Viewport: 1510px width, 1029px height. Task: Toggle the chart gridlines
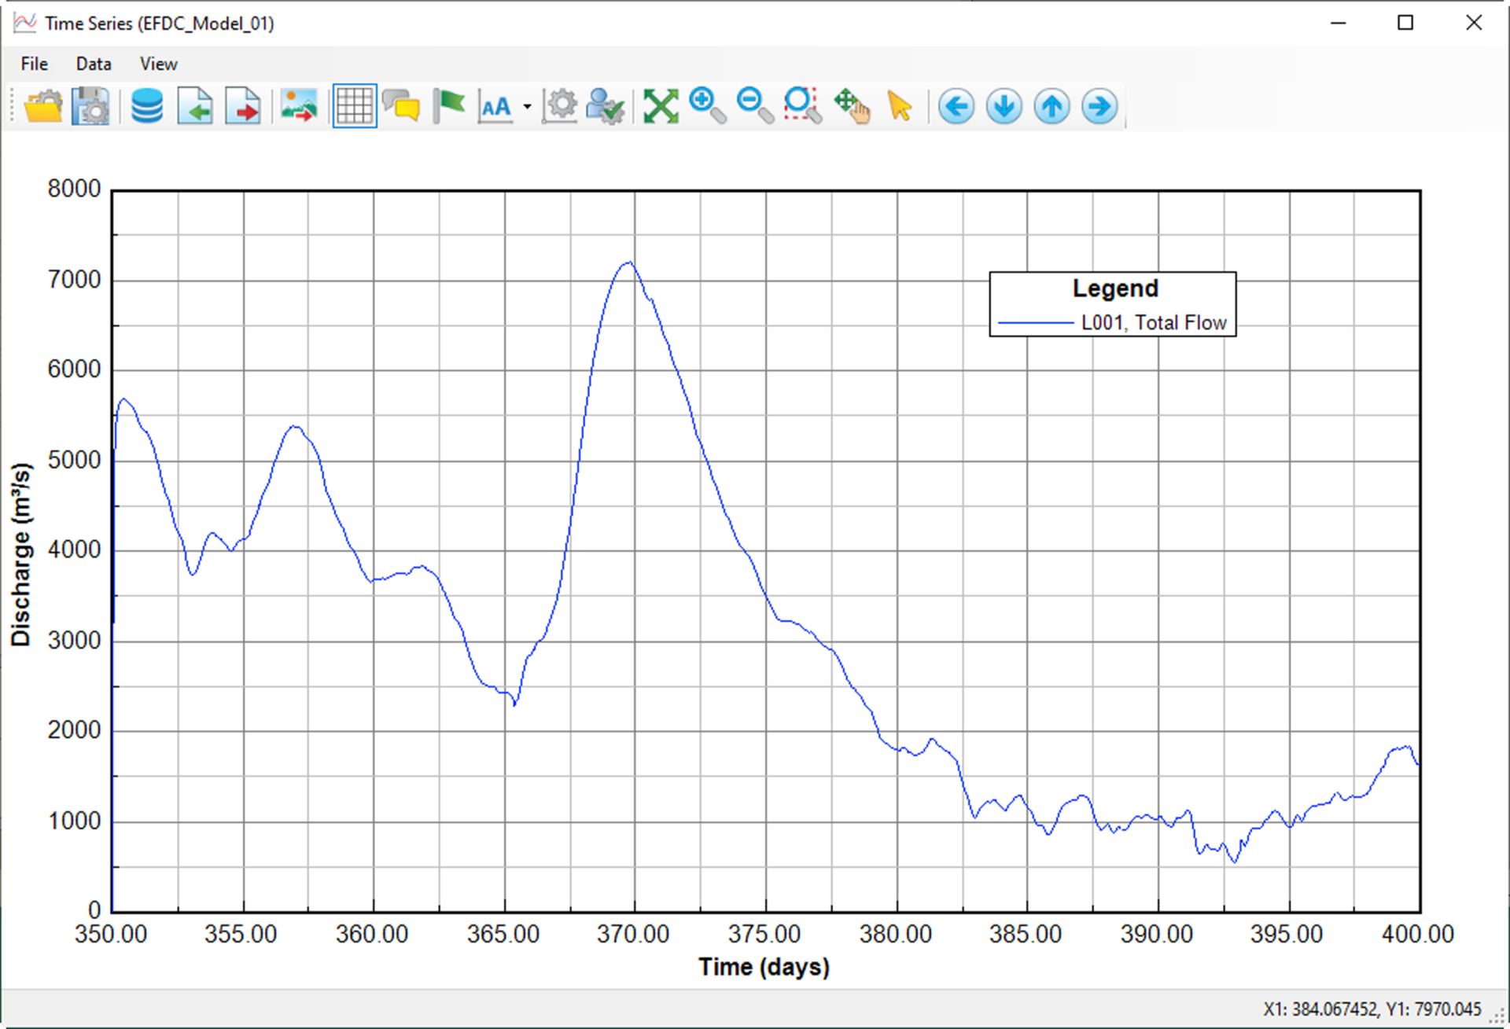pyautogui.click(x=354, y=106)
